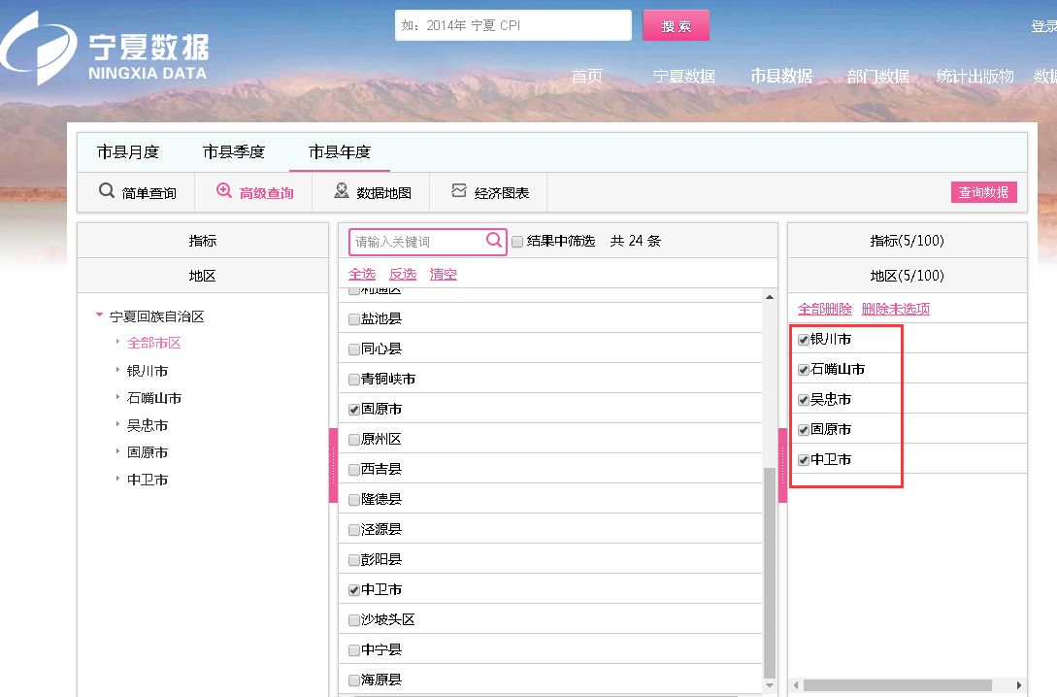Image resolution: width=1057 pixels, height=697 pixels.
Task: Uncheck 中卫市 checkbox in middle list
Action: pyautogui.click(x=354, y=590)
